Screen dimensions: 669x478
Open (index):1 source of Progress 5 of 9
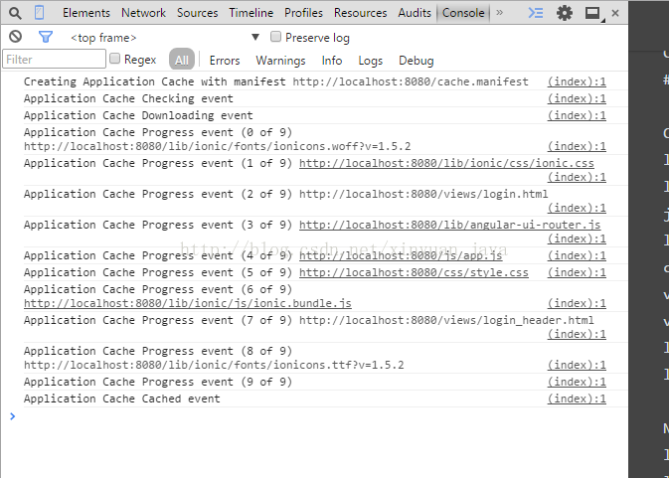[577, 272]
